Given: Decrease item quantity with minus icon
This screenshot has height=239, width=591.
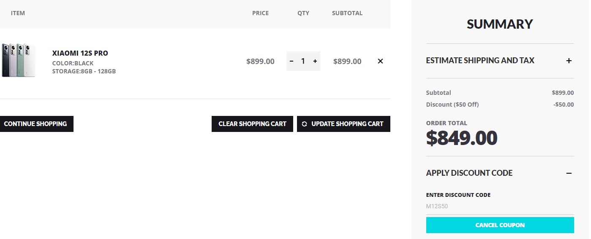Looking at the screenshot, I should 291,61.
